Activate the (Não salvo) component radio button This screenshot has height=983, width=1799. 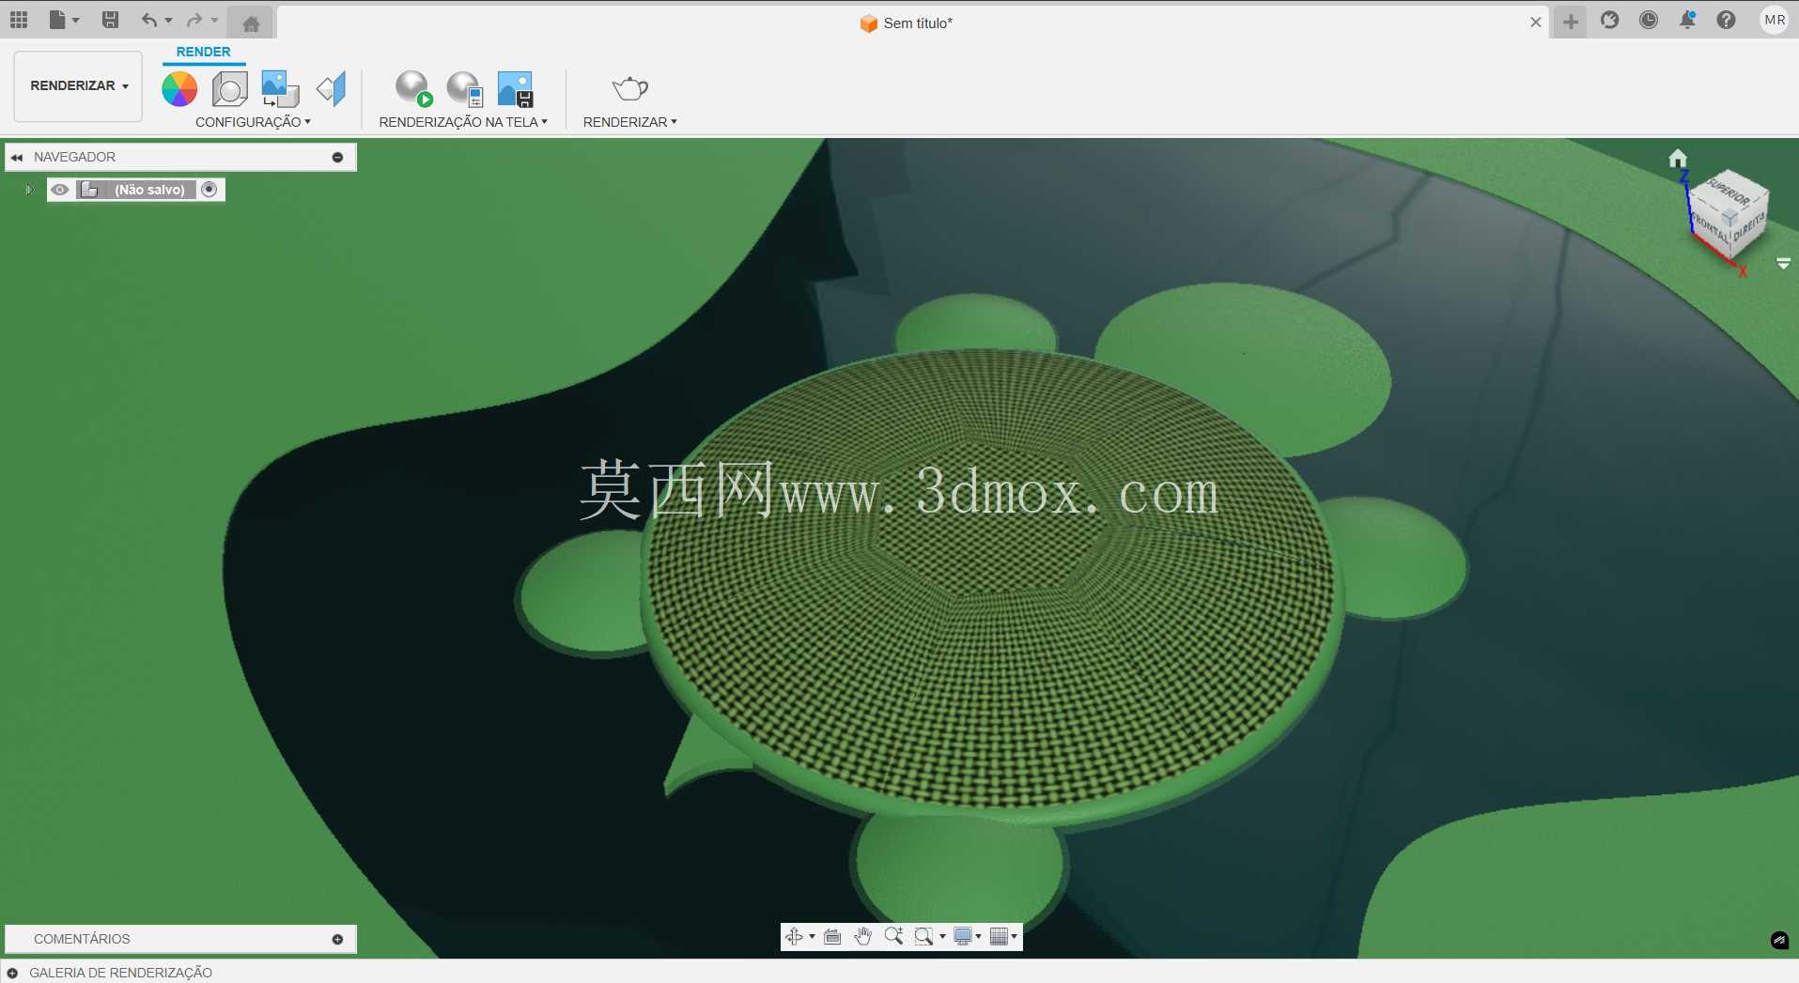coord(209,190)
